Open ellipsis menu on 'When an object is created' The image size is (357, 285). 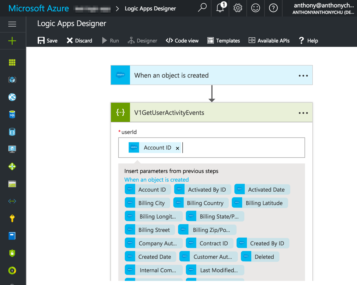click(303, 76)
